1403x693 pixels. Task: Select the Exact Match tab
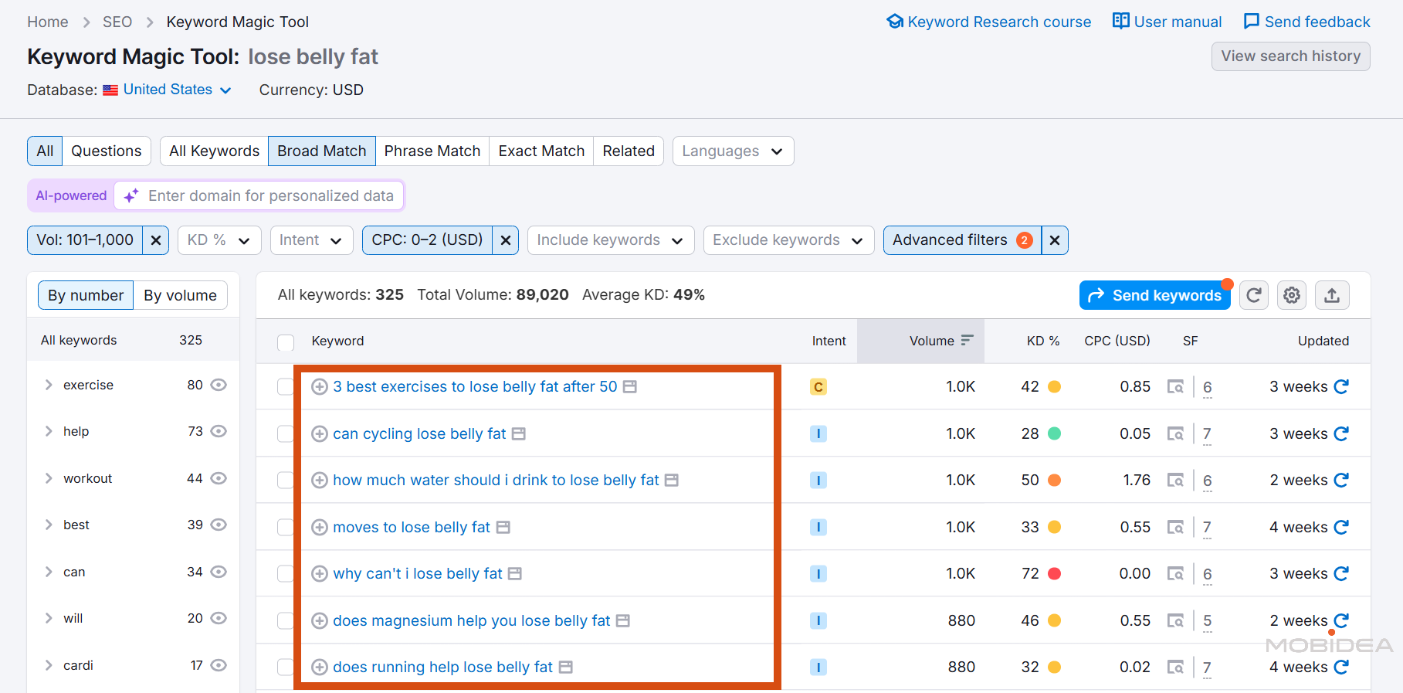point(541,151)
